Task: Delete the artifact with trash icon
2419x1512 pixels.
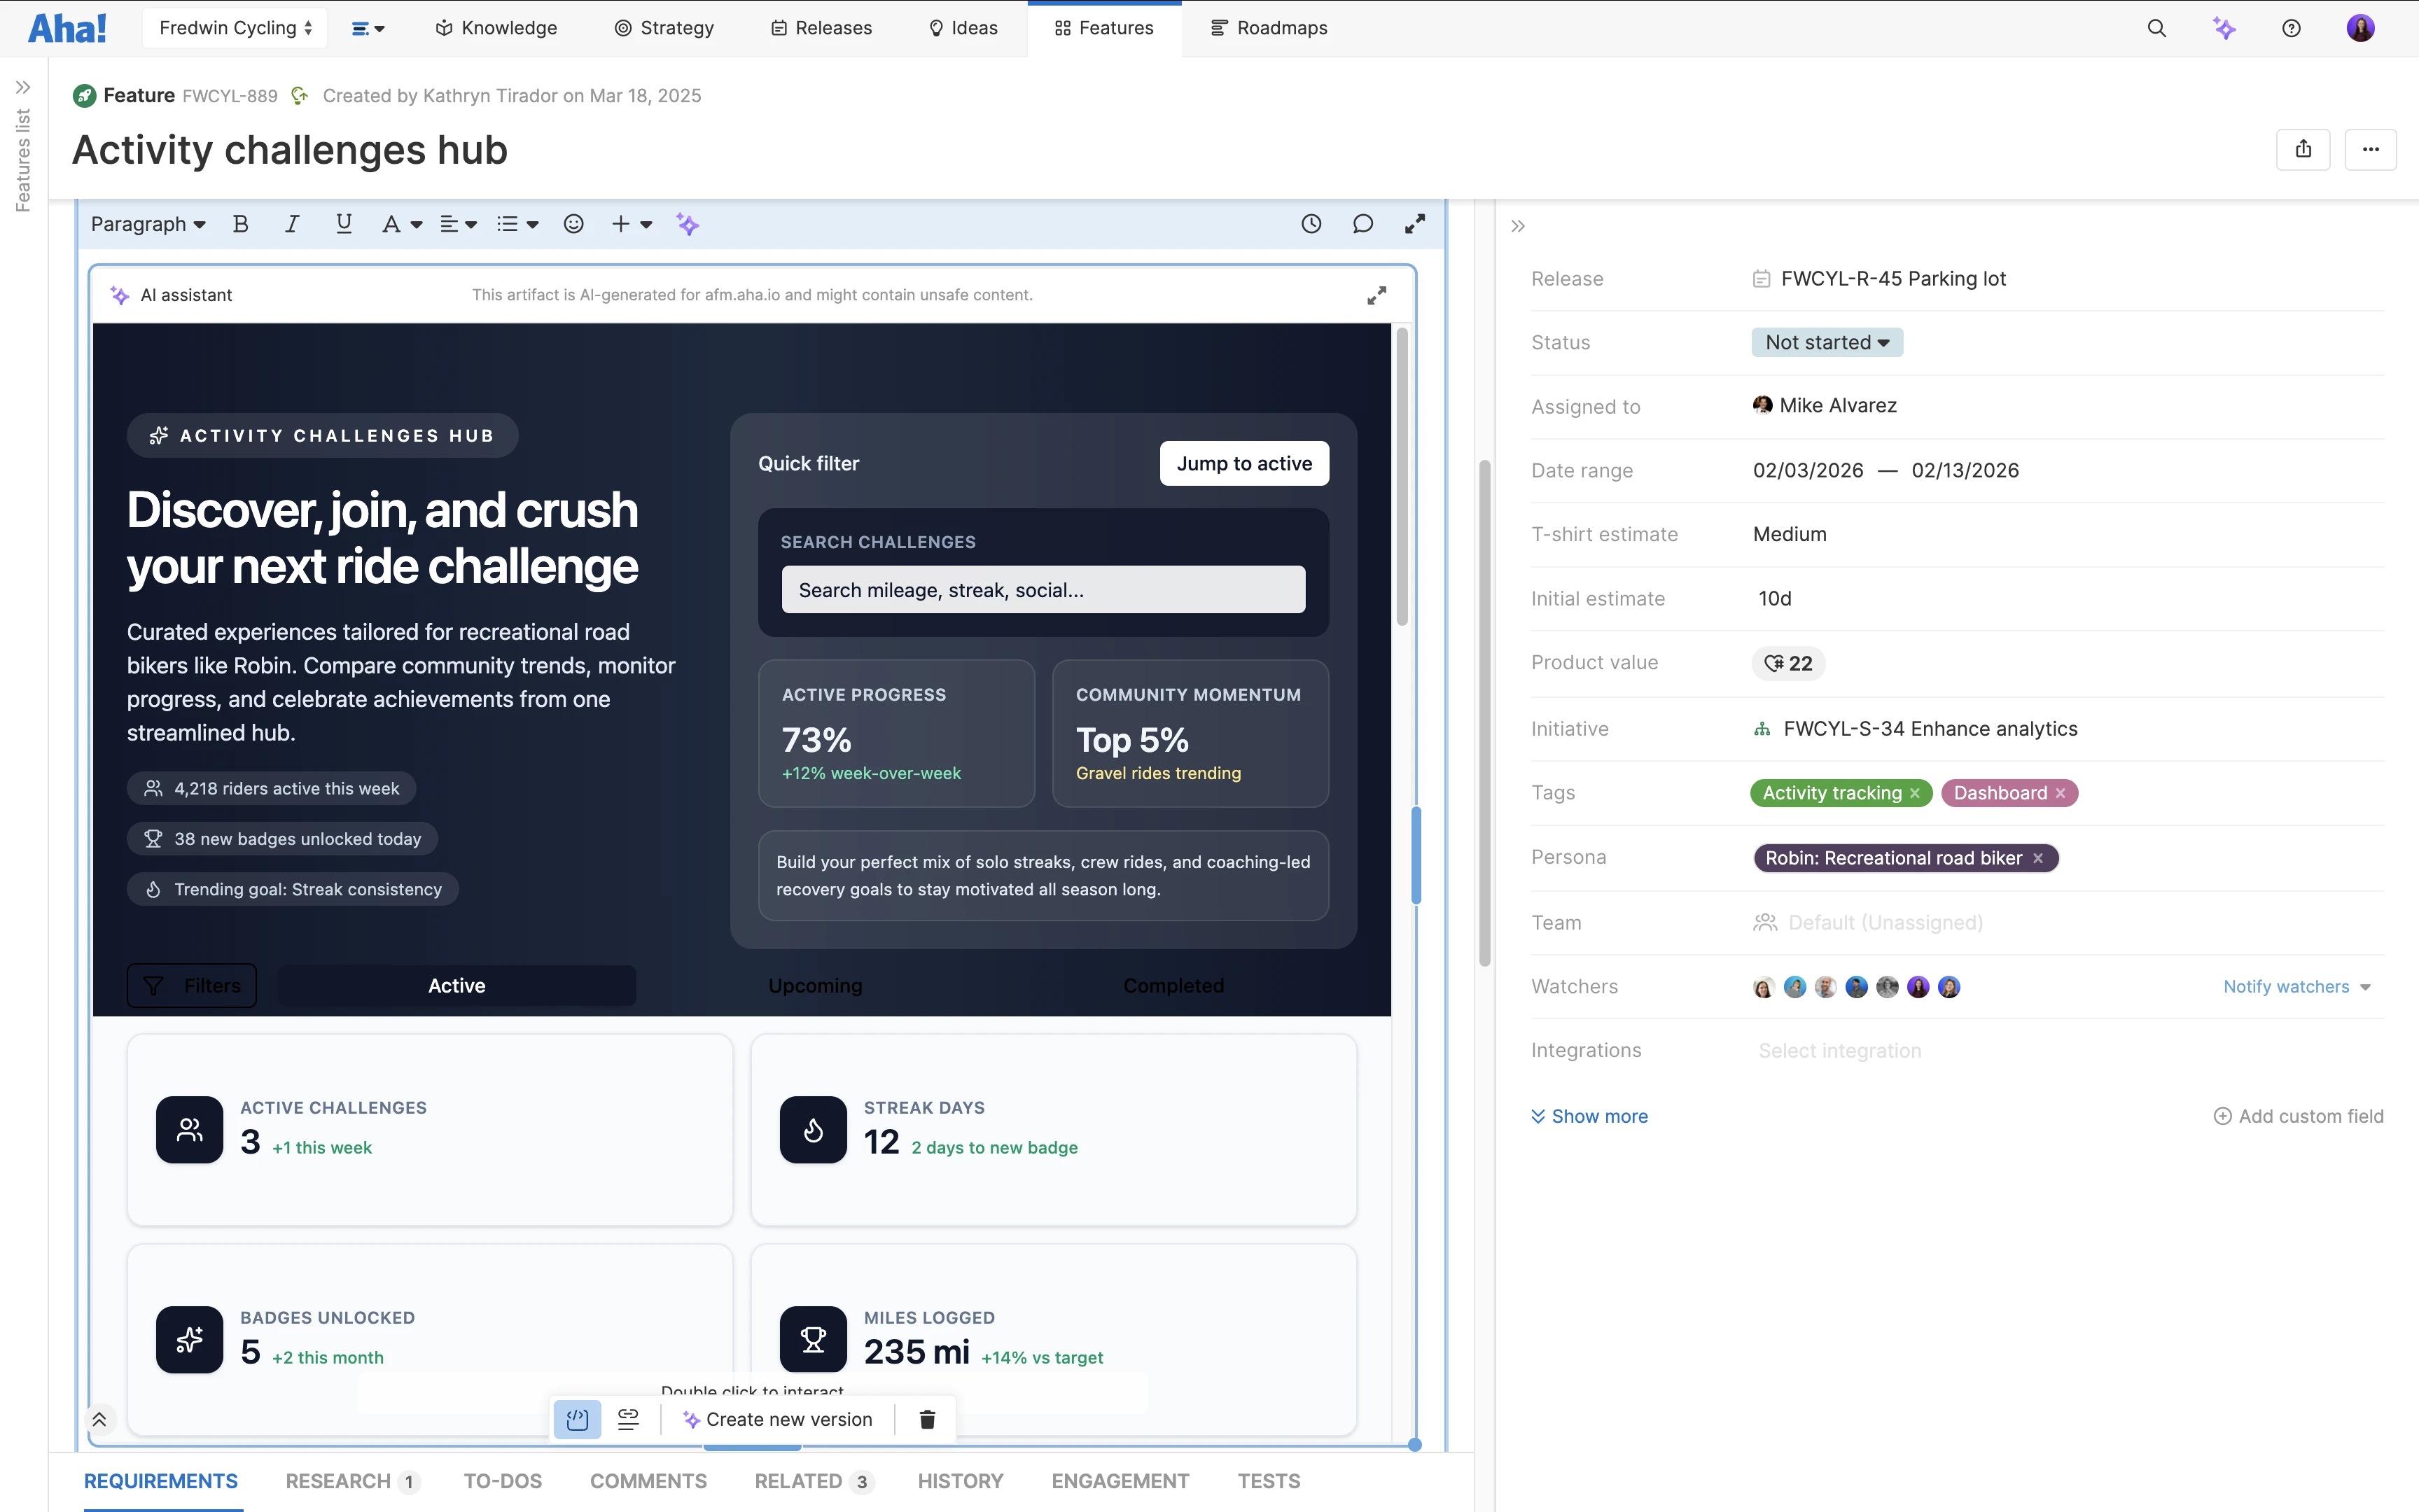Action: 927,1419
